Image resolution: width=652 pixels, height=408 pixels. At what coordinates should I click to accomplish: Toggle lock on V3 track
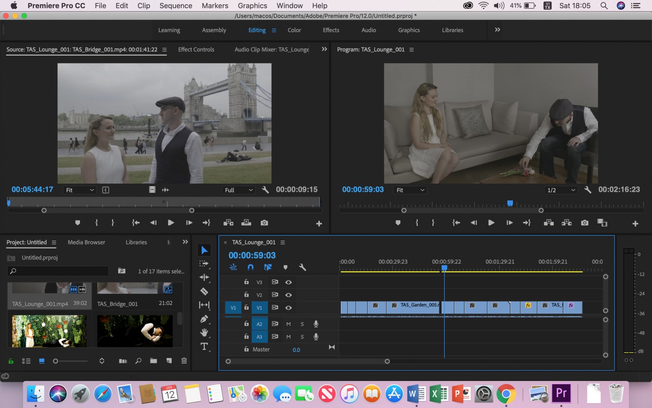246,282
